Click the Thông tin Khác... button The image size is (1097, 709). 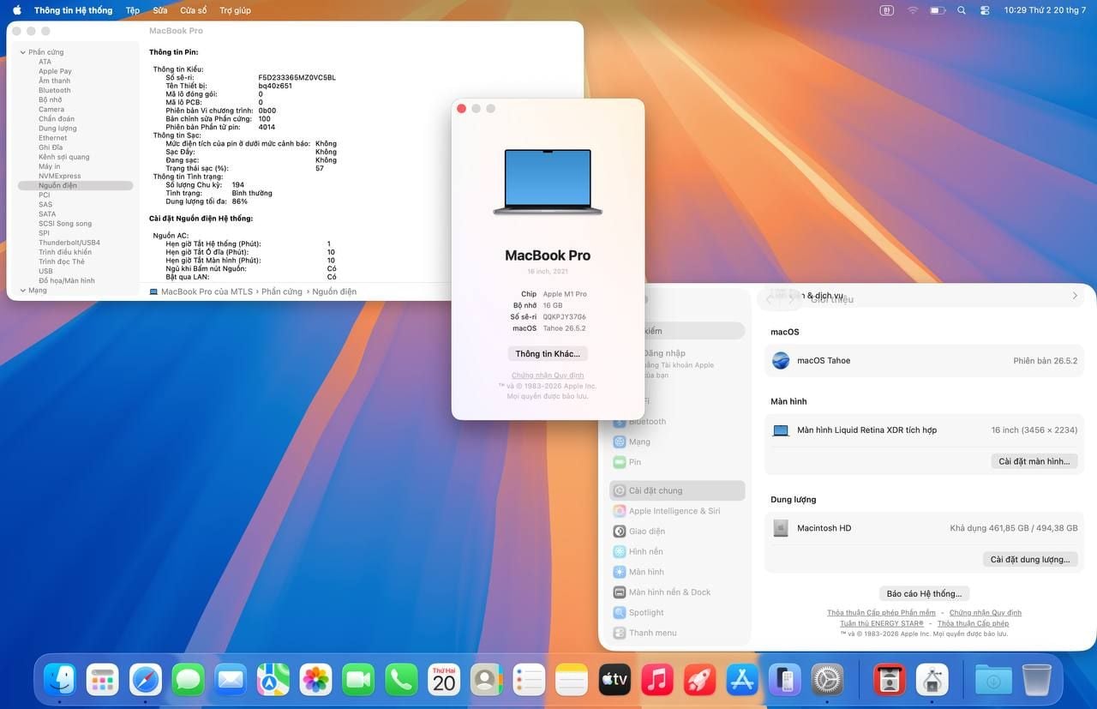click(x=548, y=353)
